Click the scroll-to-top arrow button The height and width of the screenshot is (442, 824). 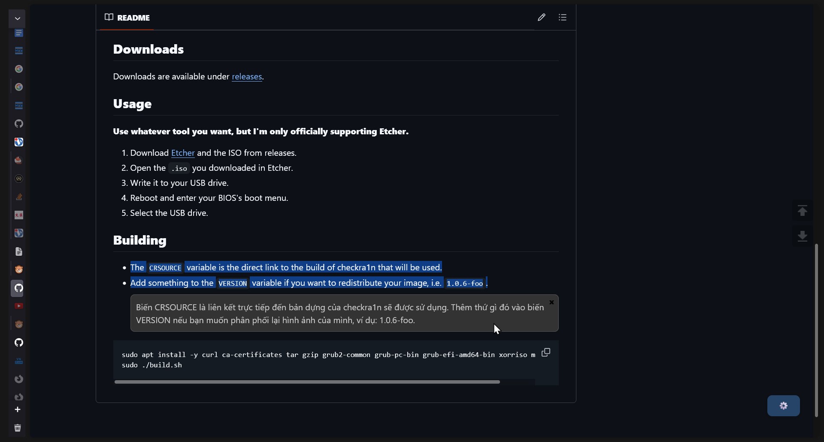point(802,211)
